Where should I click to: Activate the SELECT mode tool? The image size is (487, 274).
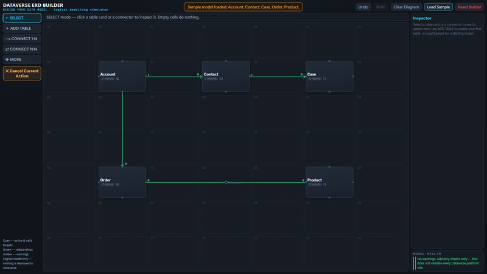(x=22, y=18)
